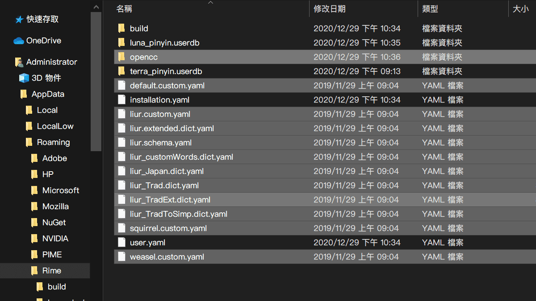The image size is (536, 301).
Task: Select the luna_pinyin.userdb folder icon
Action: pos(121,42)
